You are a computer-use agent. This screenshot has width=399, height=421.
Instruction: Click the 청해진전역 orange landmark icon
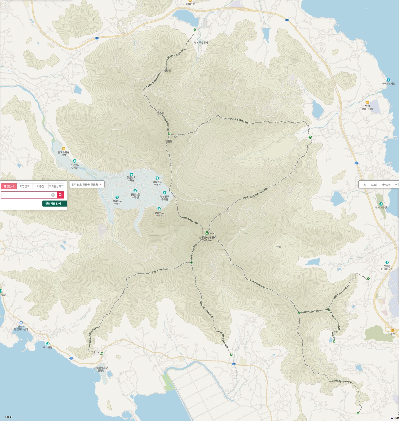point(367,103)
